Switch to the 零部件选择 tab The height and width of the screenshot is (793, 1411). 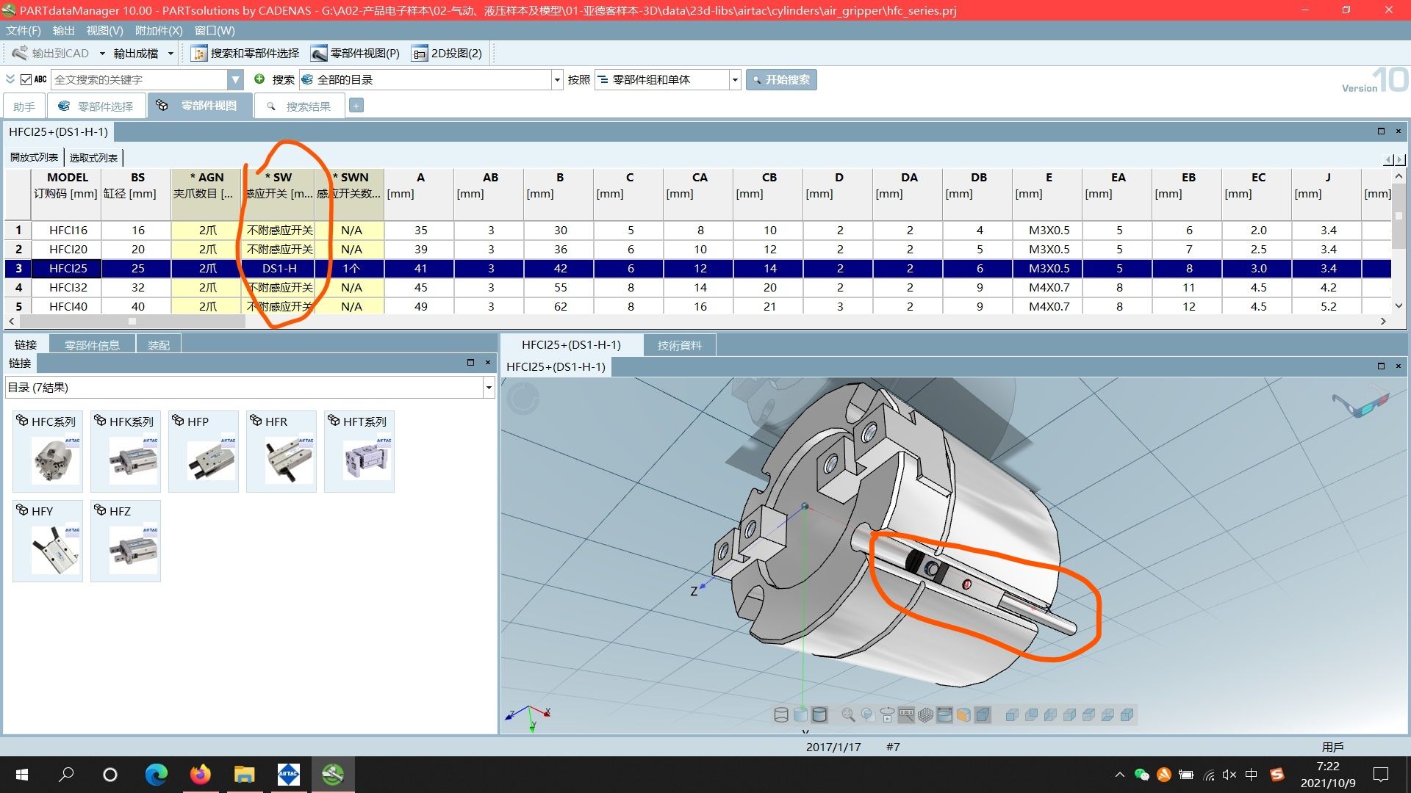coord(96,106)
